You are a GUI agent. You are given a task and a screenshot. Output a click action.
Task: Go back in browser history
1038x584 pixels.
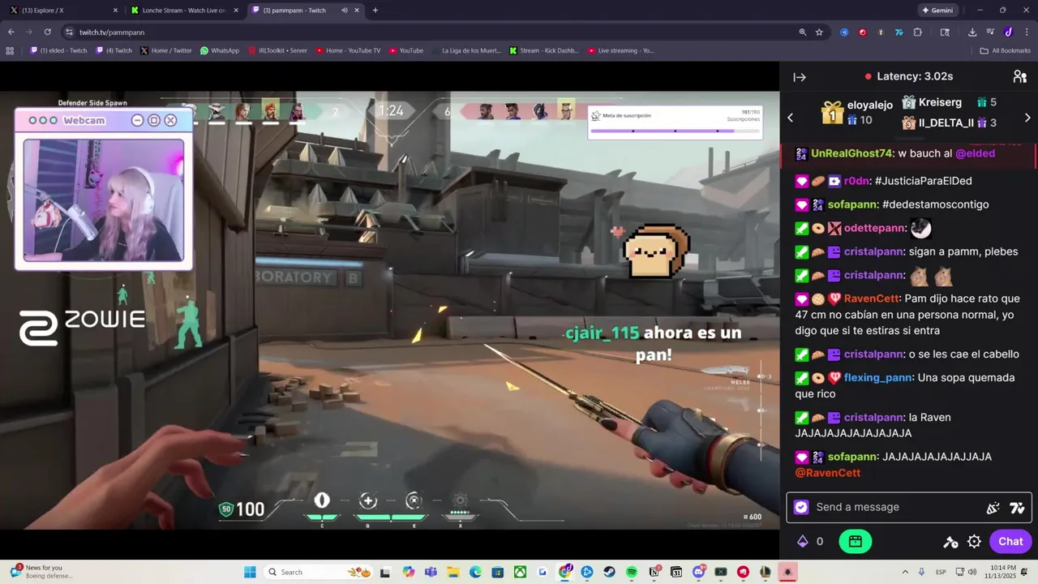(x=11, y=32)
